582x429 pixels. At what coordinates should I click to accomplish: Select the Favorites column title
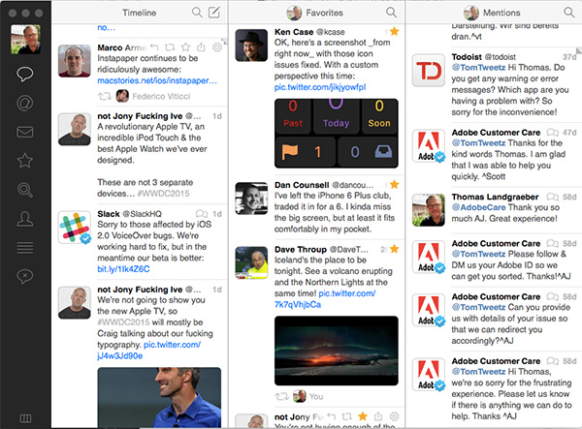tap(324, 13)
